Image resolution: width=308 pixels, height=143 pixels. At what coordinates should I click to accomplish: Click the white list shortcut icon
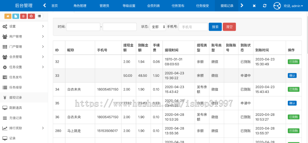[39, 16]
